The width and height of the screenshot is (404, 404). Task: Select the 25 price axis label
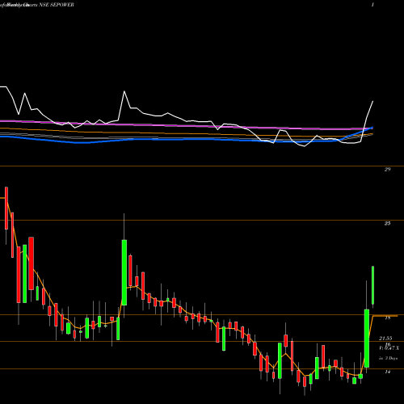coord(387,223)
